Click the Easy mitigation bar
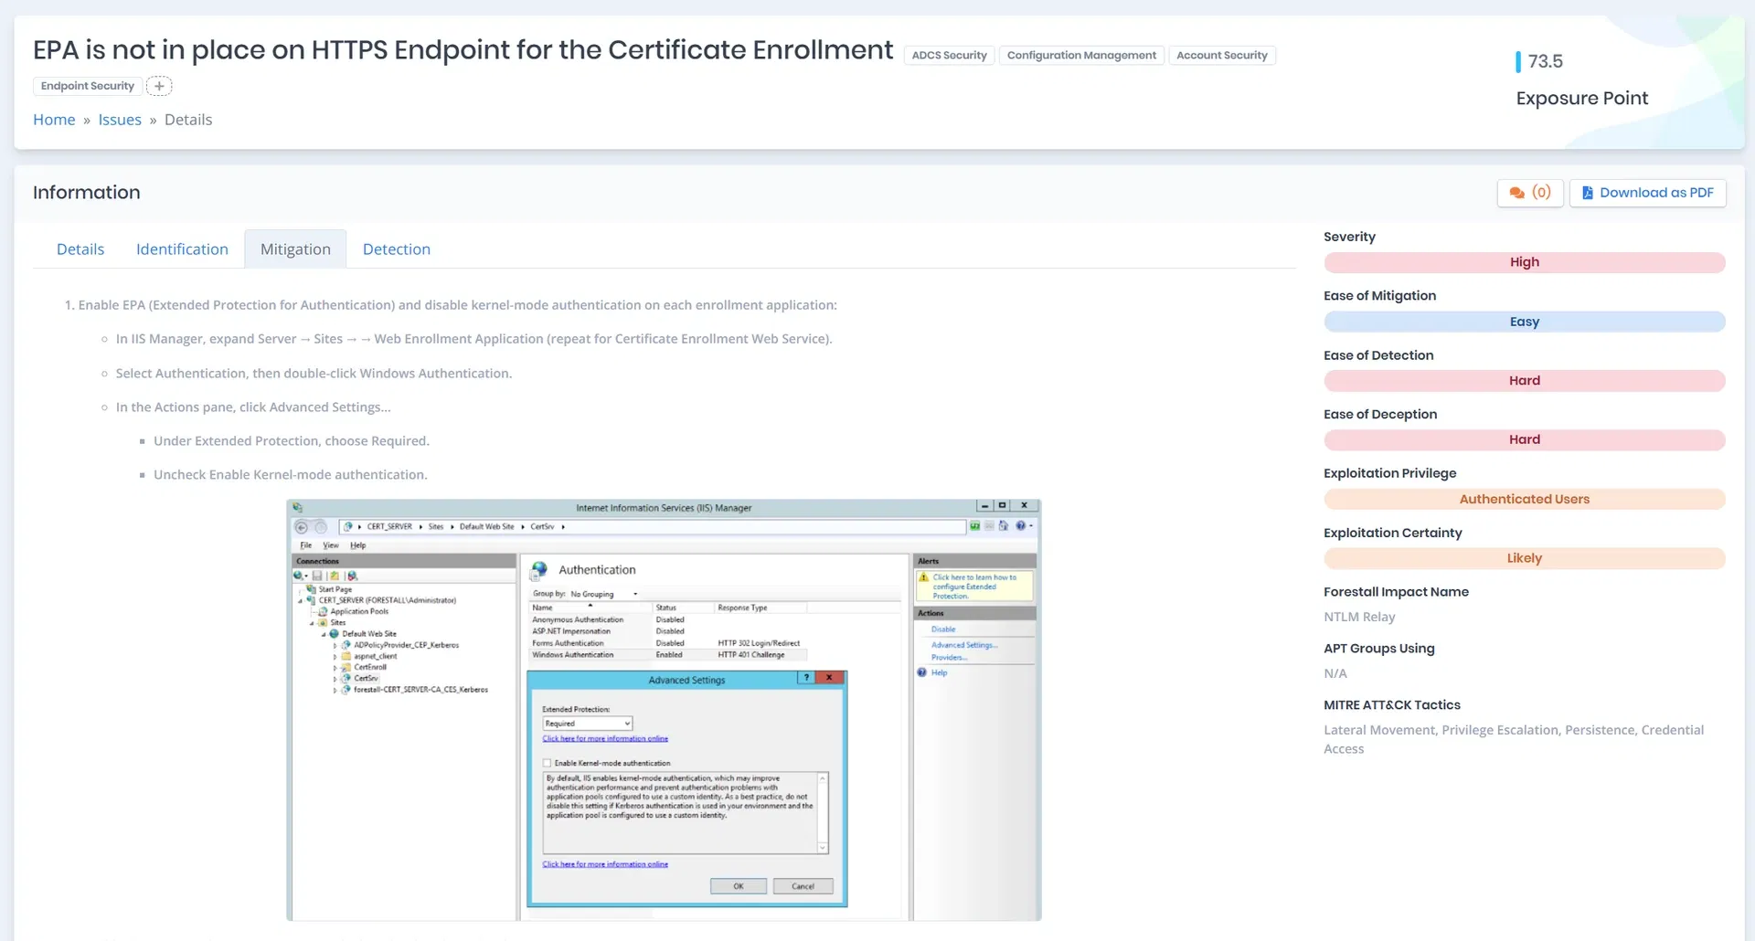Image resolution: width=1755 pixels, height=941 pixels. [1524, 322]
